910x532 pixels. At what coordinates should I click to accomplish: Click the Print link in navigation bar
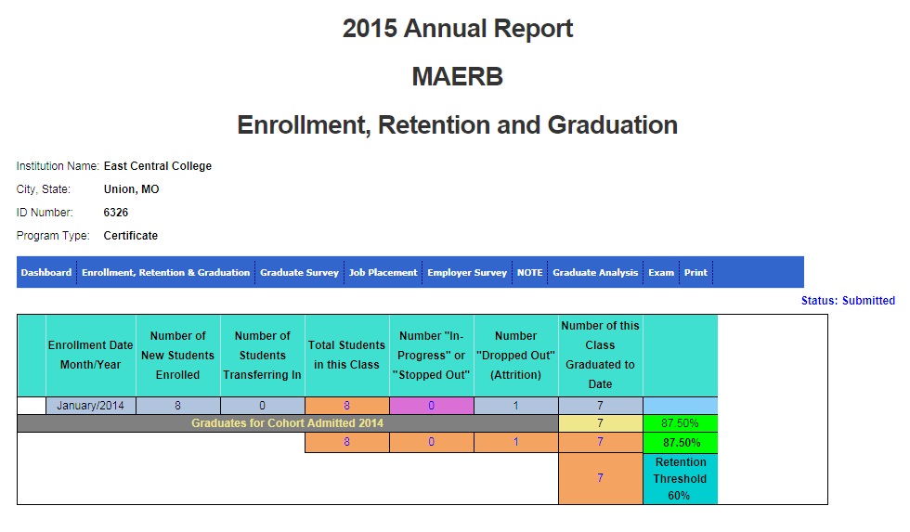695,272
